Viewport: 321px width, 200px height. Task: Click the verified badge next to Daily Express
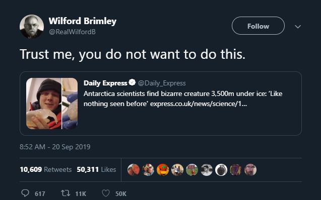tap(132, 82)
